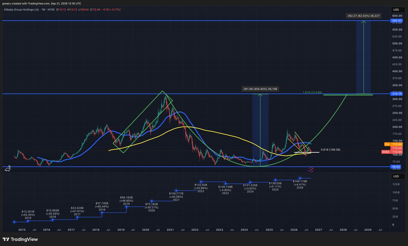Click the blue 319.18 price label
Screen dimensions: 408x246
396,94
